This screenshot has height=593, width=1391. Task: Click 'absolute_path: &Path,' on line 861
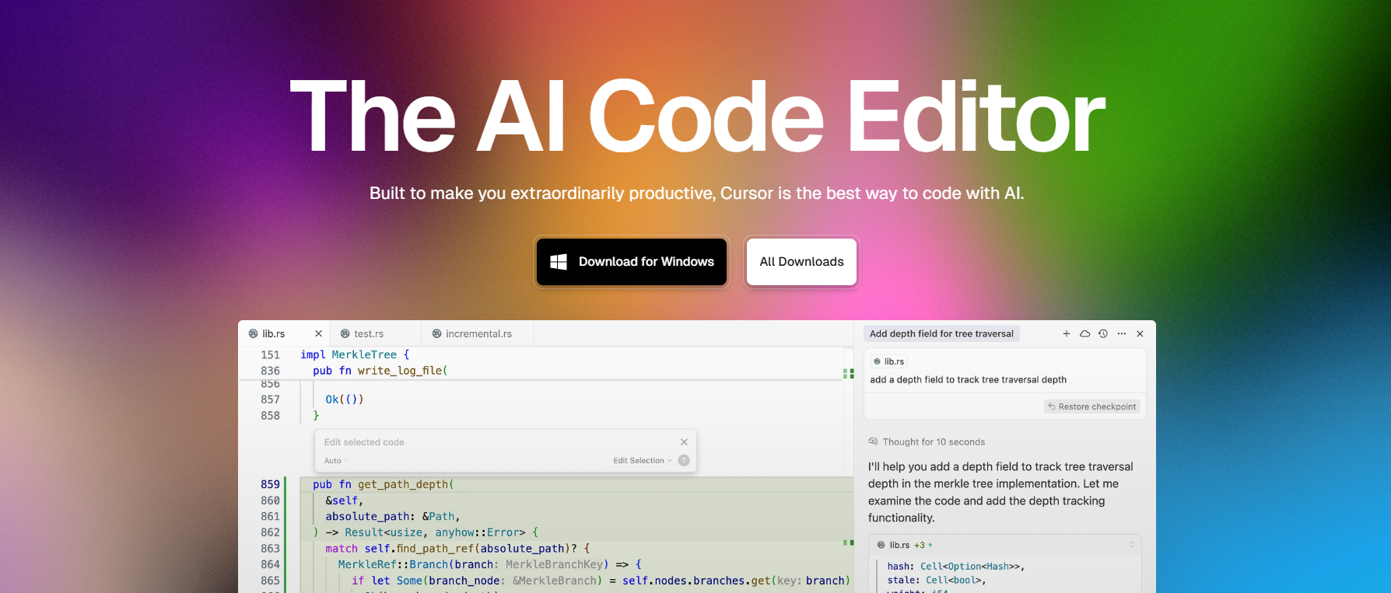pos(393,516)
